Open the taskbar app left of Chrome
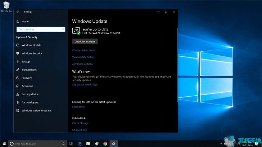 pos(96,144)
